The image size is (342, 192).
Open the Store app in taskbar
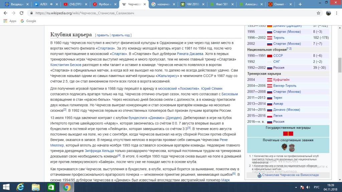[51, 187]
